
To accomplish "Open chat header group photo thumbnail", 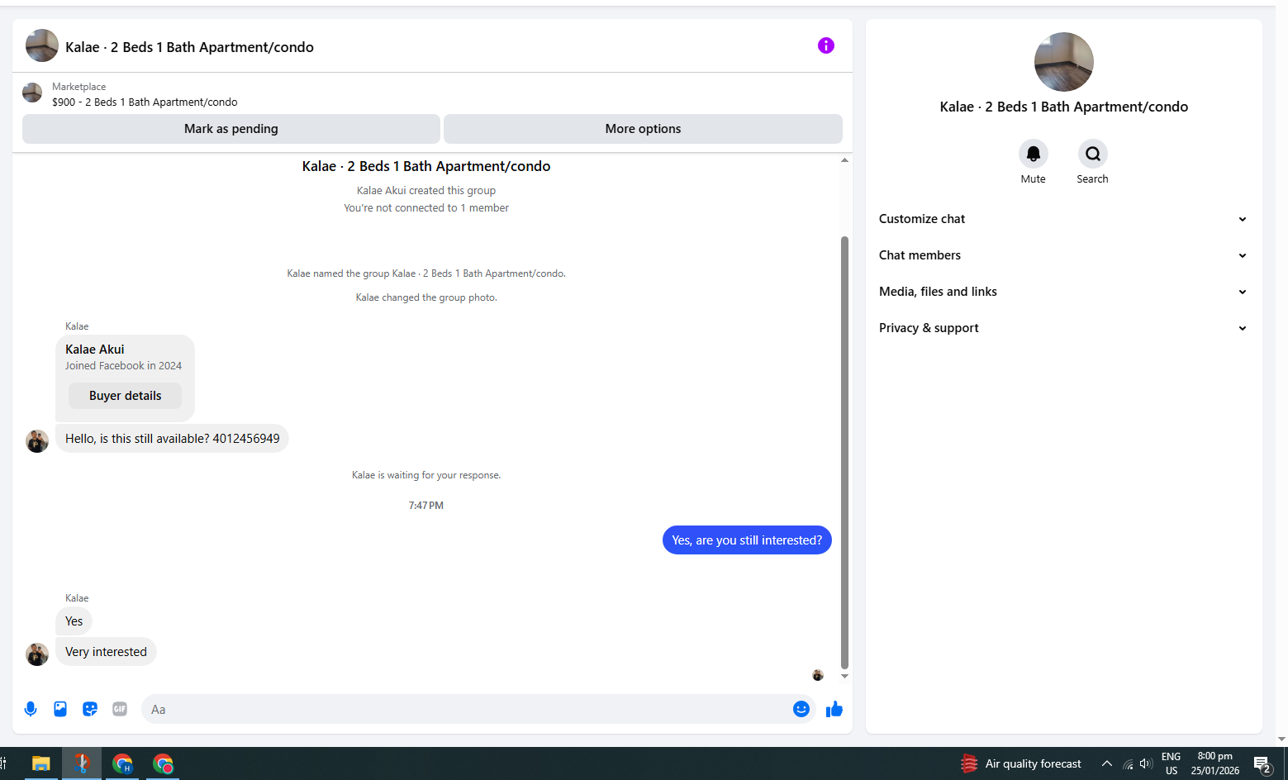I will pyautogui.click(x=41, y=45).
